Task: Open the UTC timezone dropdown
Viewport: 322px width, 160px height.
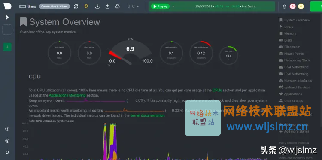Action: (x=133, y=6)
